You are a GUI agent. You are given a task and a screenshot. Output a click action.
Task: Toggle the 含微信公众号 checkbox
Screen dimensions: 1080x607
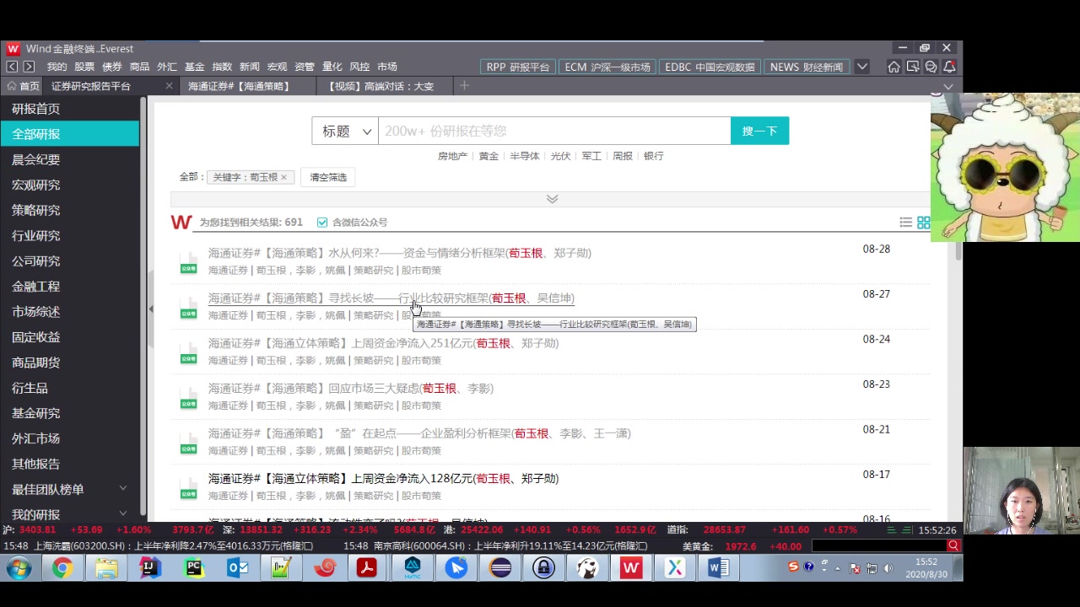321,223
